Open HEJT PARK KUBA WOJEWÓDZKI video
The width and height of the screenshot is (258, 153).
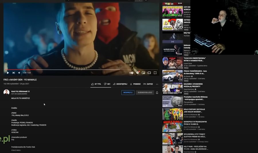[x=196, y=148]
